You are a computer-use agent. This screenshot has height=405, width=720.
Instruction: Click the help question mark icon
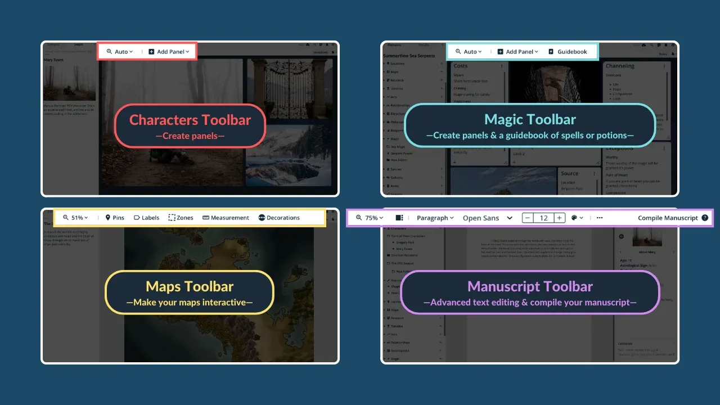(705, 218)
